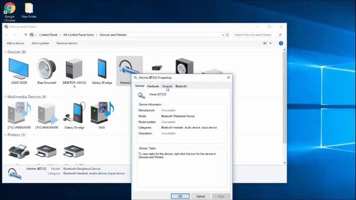This screenshot has width=356, height=200.
Task: Switch to the Hardware tab
Action: [153, 86]
